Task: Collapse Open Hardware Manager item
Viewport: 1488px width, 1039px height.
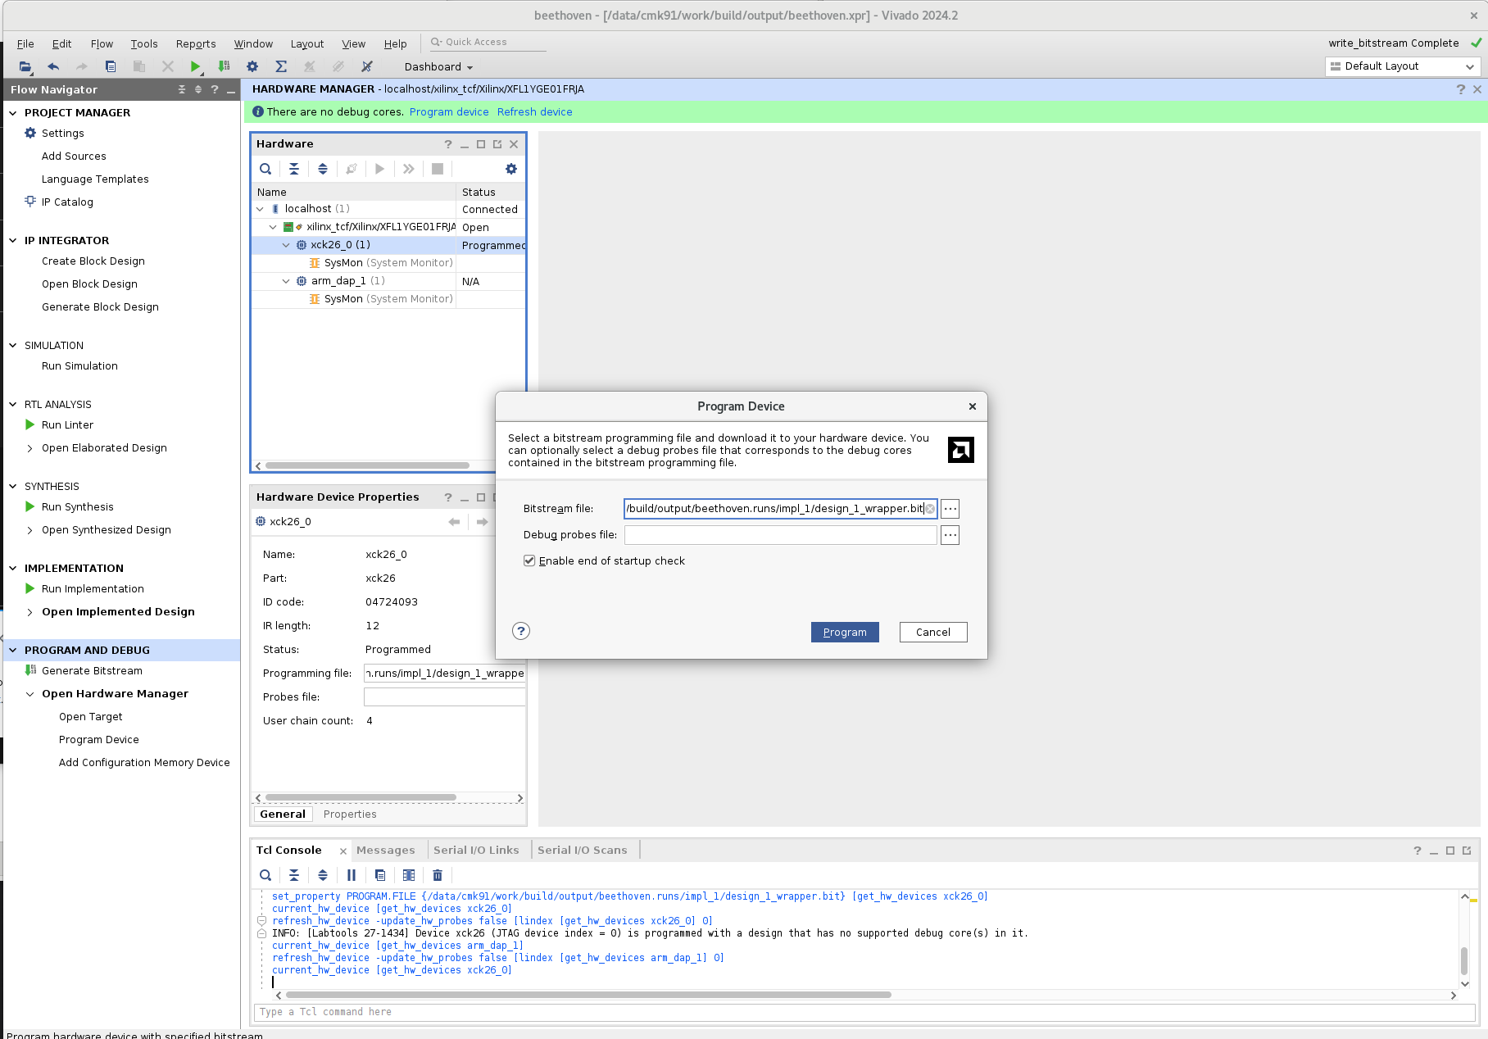Action: coord(30,694)
